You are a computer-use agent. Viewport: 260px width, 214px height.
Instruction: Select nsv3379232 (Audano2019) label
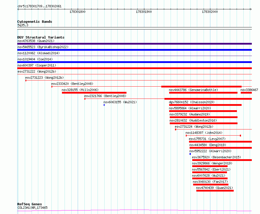190,114
